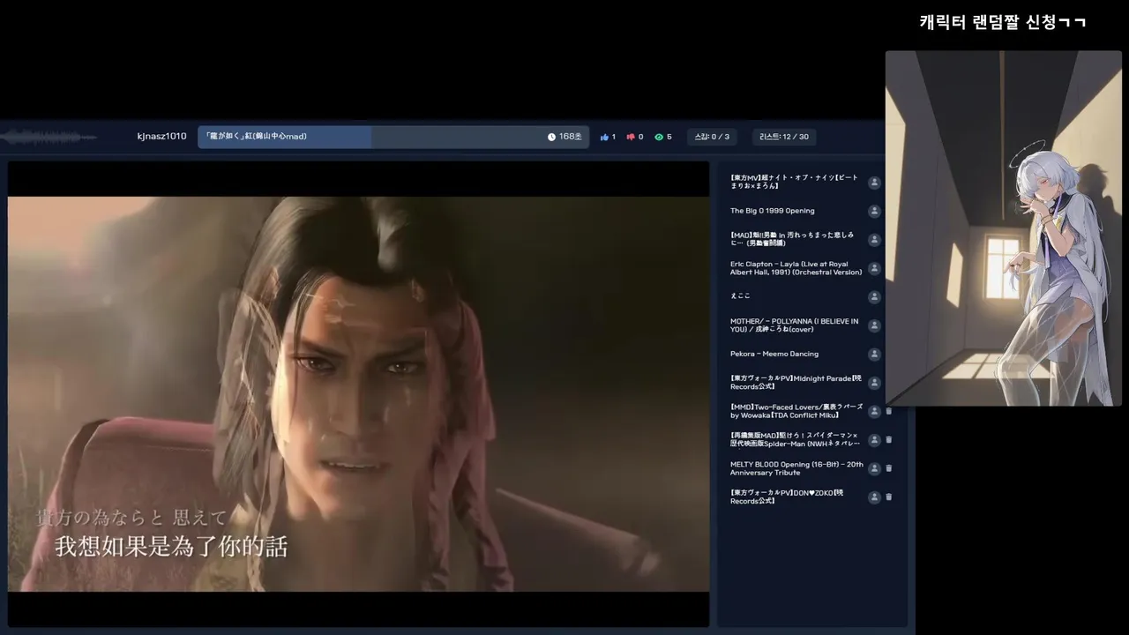1129x635 pixels.
Task: Click user icon beside Midnight Parade entry
Action: tap(874, 383)
